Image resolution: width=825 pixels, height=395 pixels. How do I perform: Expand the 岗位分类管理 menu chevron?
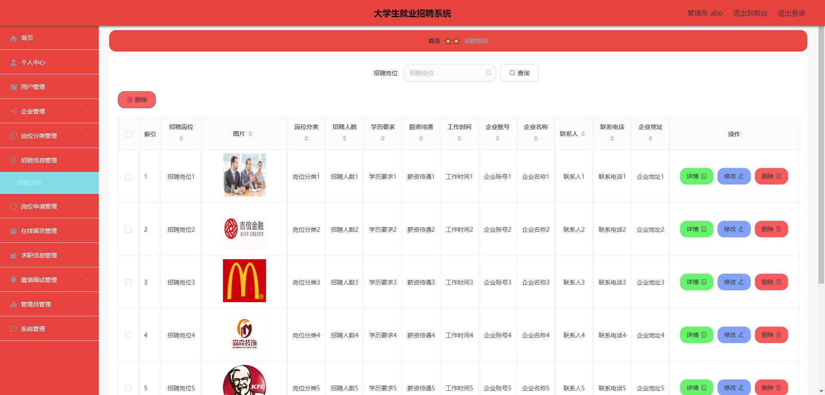[88, 135]
